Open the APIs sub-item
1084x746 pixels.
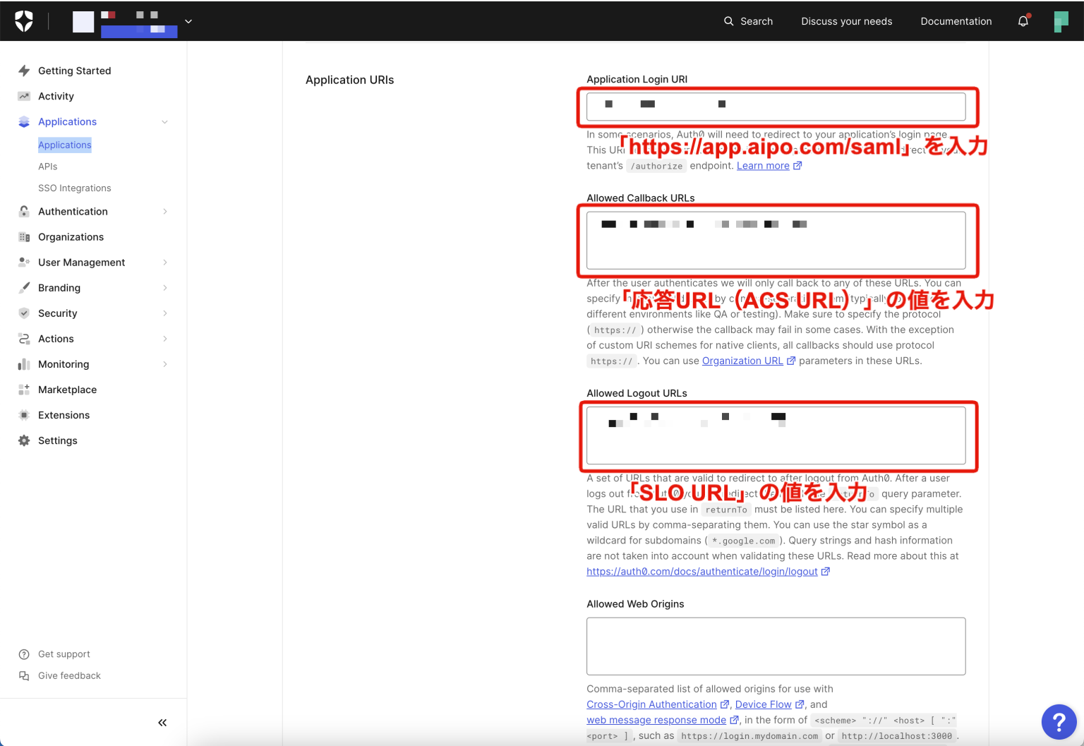point(48,167)
